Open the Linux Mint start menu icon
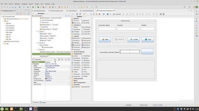Image resolution: width=199 pixels, height=111 pixels. pyautogui.click(x=2, y=109)
